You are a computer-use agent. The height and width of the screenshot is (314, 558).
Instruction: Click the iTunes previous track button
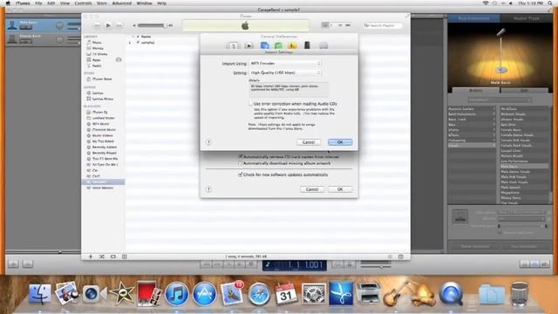pyautogui.click(x=97, y=25)
